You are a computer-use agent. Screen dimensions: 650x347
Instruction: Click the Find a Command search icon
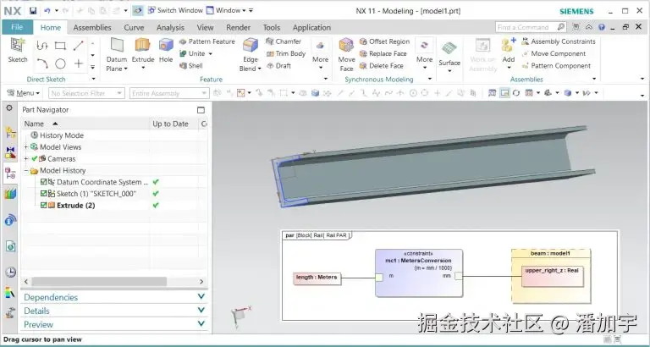[561, 27]
